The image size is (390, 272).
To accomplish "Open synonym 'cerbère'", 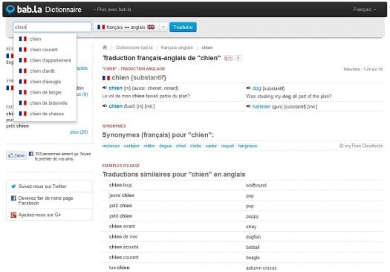I will (x=131, y=146).
